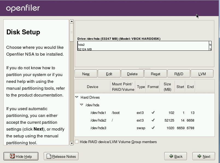This screenshot has width=220, height=163.
Task: Collapse the /dev/hda tree node
Action: pos(81,105)
